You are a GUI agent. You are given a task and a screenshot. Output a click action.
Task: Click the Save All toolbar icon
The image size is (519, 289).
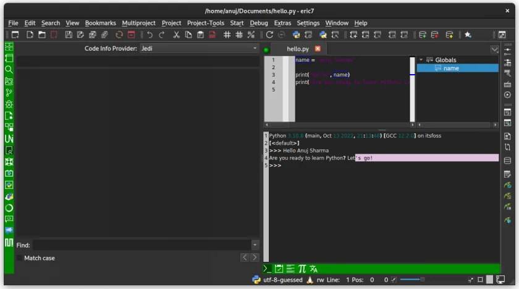93,35
